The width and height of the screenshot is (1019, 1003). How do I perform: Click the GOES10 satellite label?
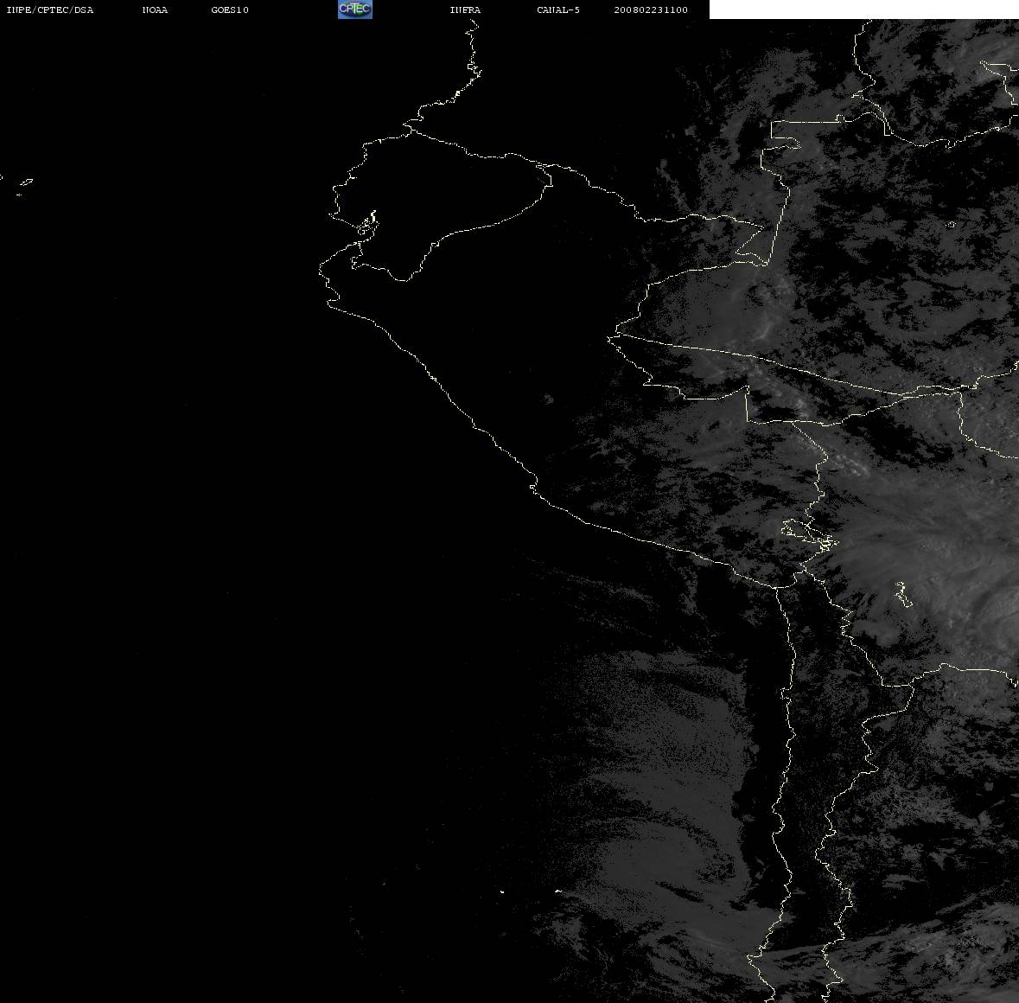tap(230, 10)
